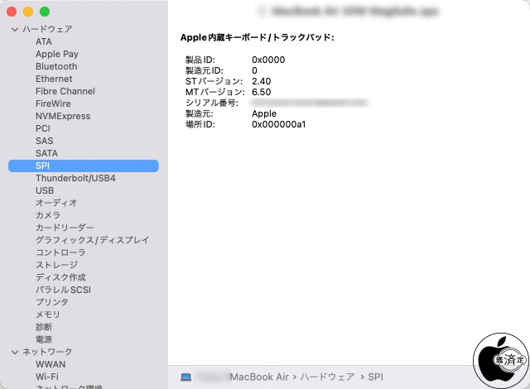Choose USB from the hardware list
This screenshot has height=389, width=530.
pyautogui.click(x=45, y=190)
